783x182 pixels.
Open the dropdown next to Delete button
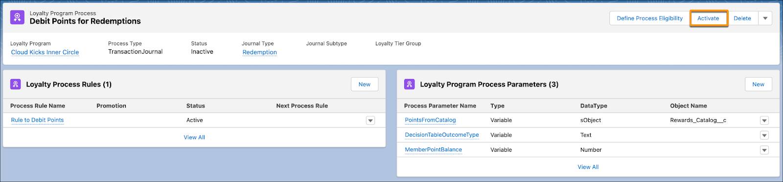(765, 19)
